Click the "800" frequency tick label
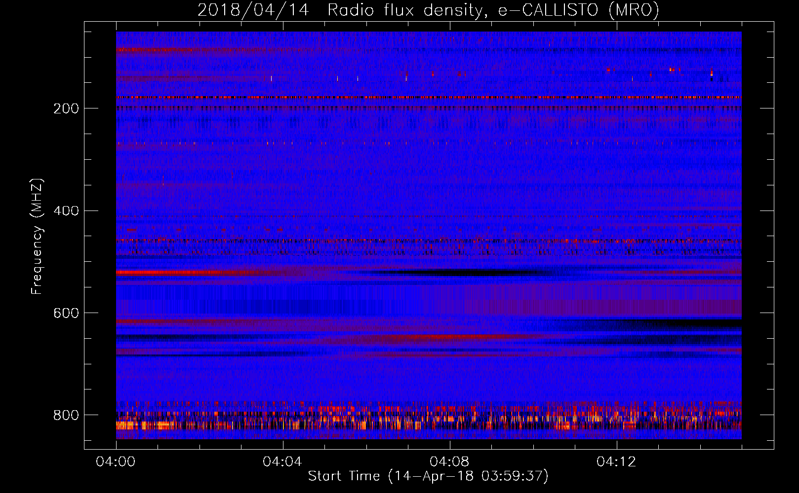 point(66,415)
